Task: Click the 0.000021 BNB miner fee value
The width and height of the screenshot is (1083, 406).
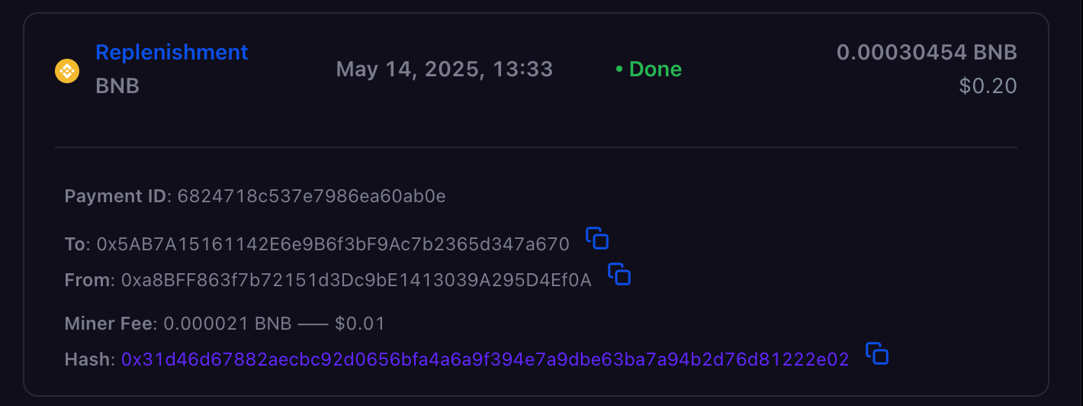Action: (227, 324)
